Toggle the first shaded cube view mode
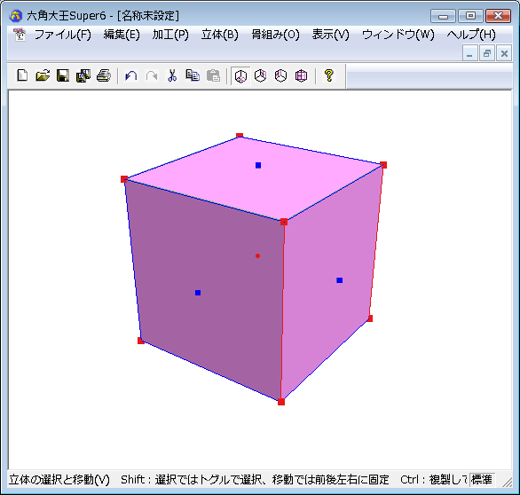 [x=240, y=76]
